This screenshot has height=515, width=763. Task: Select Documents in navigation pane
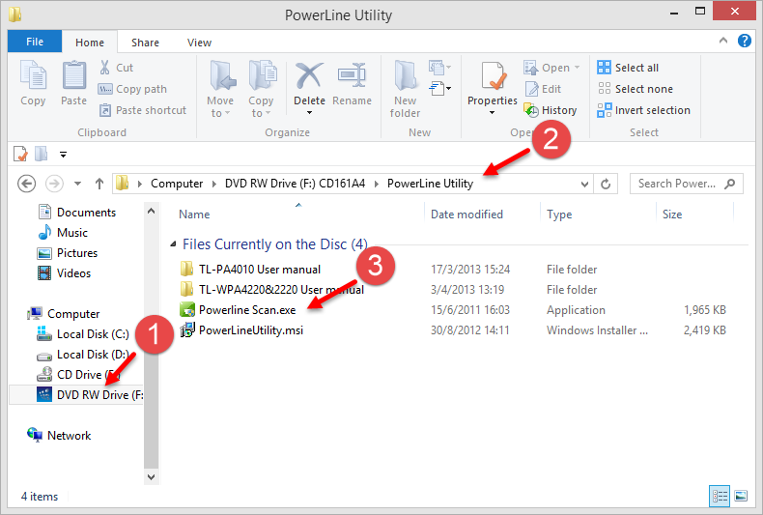click(x=77, y=213)
